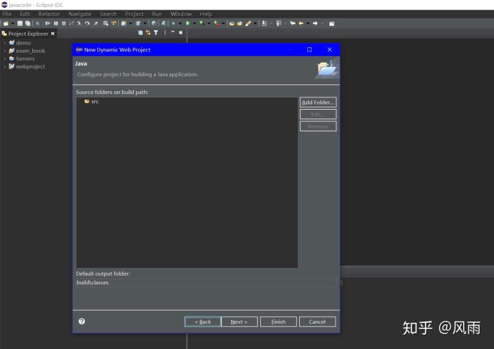Screen dimensions: 494x349
Task: Close the New Dynamic Web Project dialog
Action: click(x=329, y=49)
